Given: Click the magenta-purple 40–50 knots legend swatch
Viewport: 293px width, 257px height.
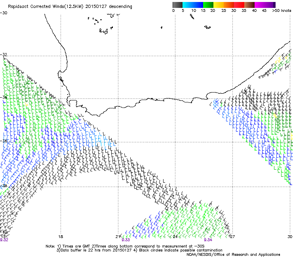Looking at the screenshot, I should pyautogui.click(x=265, y=5).
